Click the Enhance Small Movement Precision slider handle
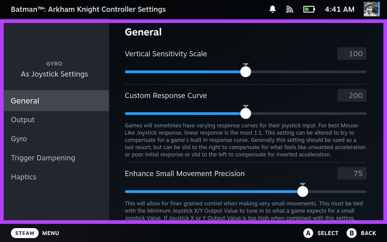Image resolution: width=387 pixels, height=242 pixels. [x=303, y=191]
